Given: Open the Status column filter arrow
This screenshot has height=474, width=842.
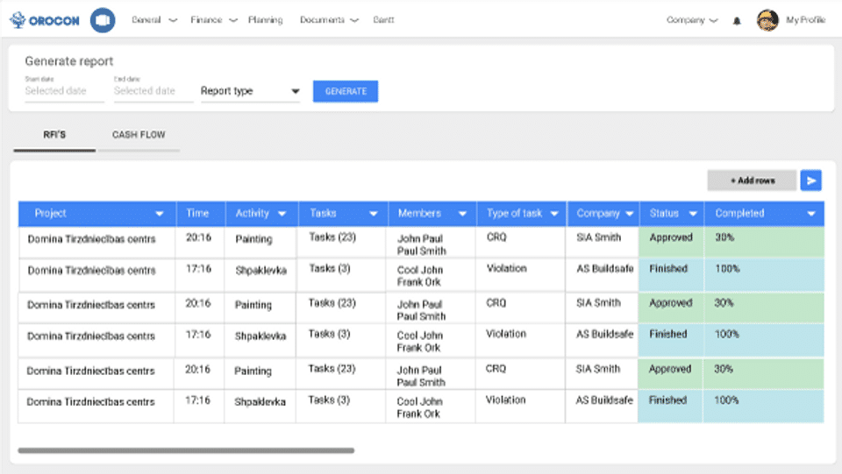Looking at the screenshot, I should (x=694, y=214).
